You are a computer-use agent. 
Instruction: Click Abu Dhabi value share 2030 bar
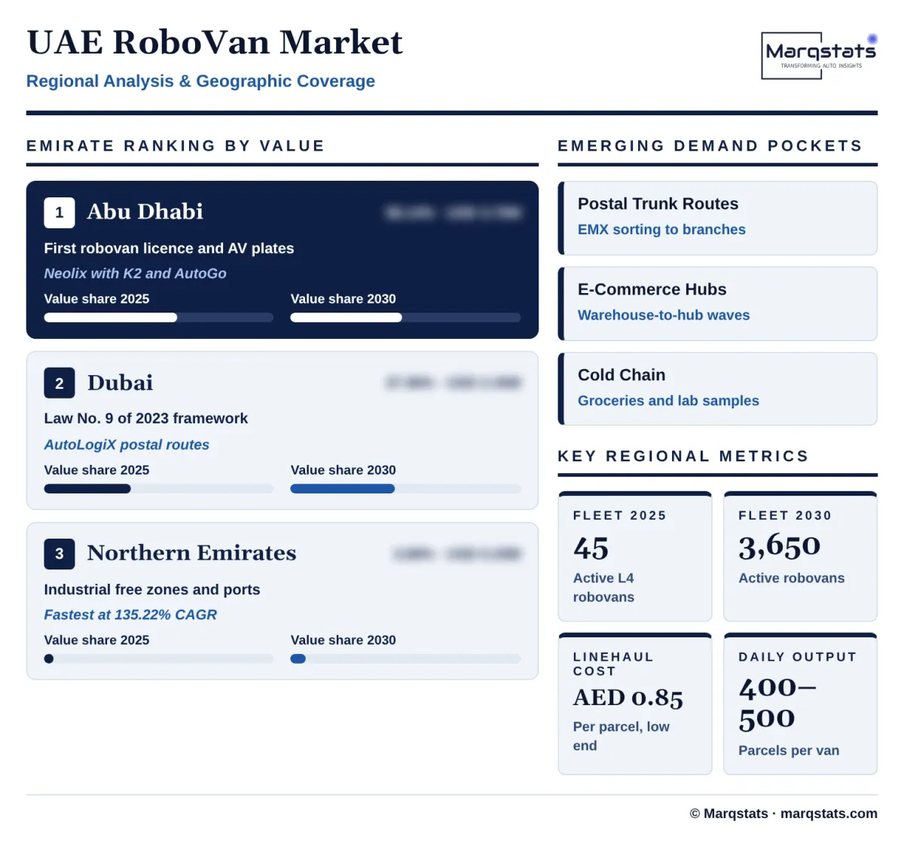pos(405,318)
